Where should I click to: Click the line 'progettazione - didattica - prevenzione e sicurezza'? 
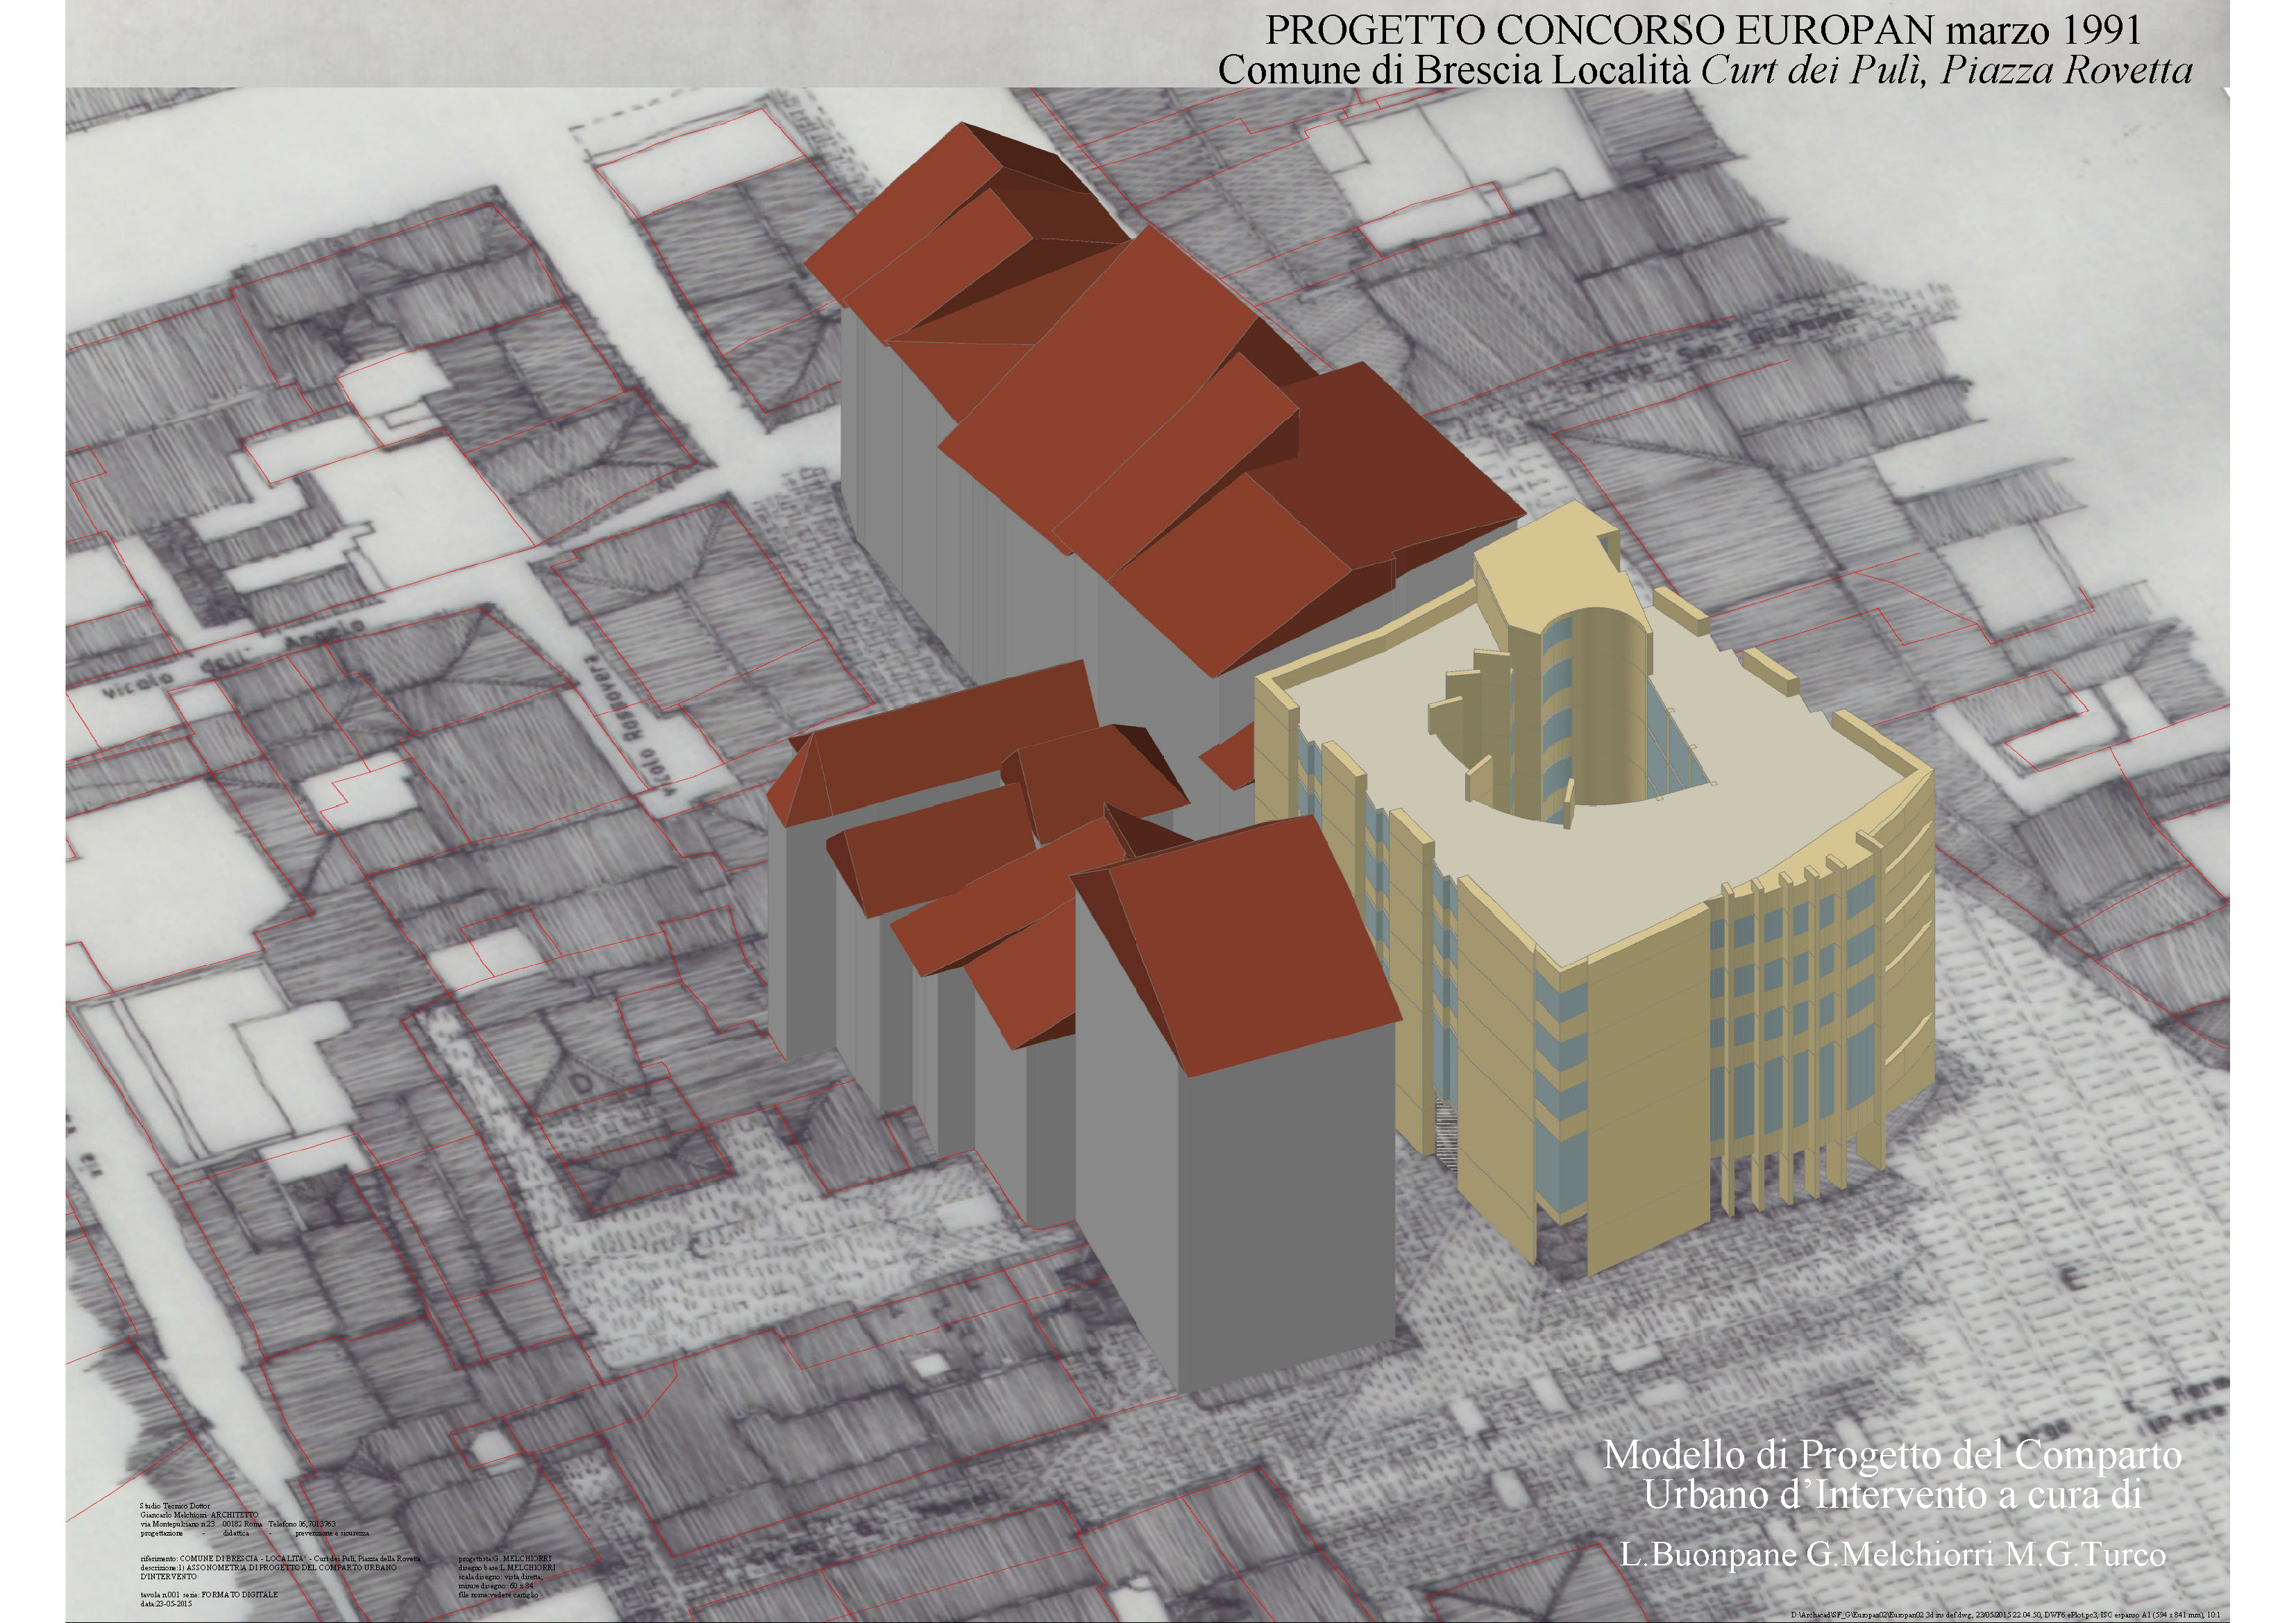click(255, 1533)
